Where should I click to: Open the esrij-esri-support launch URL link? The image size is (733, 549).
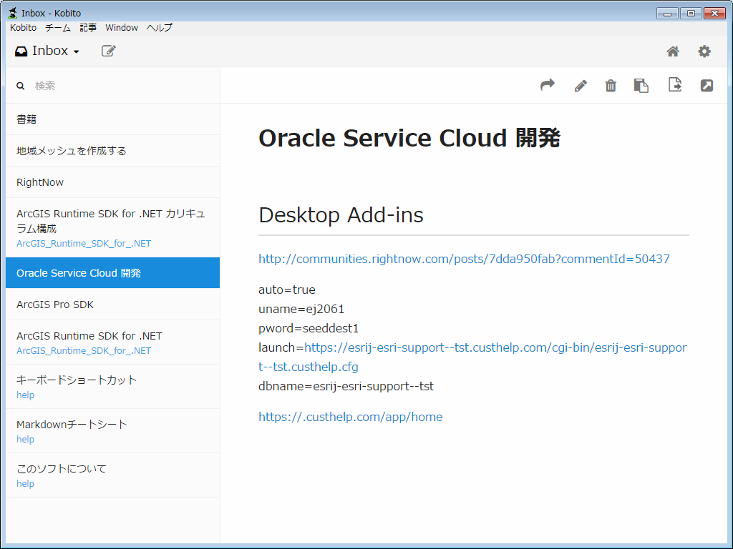(x=495, y=348)
